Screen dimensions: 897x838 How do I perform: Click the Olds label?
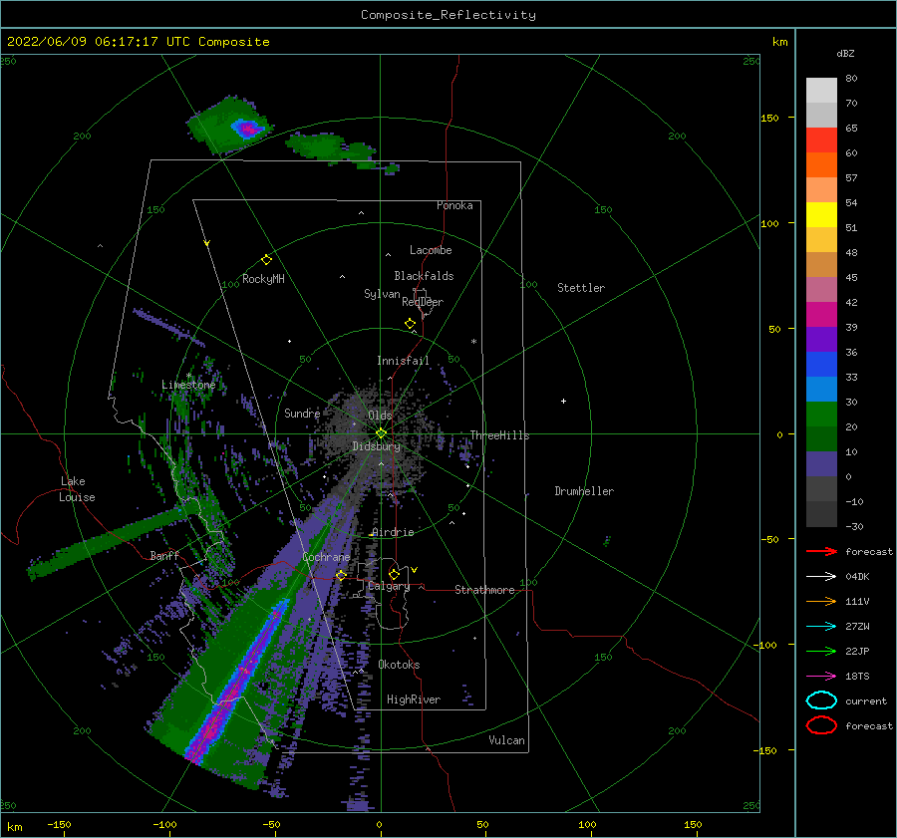pos(380,416)
